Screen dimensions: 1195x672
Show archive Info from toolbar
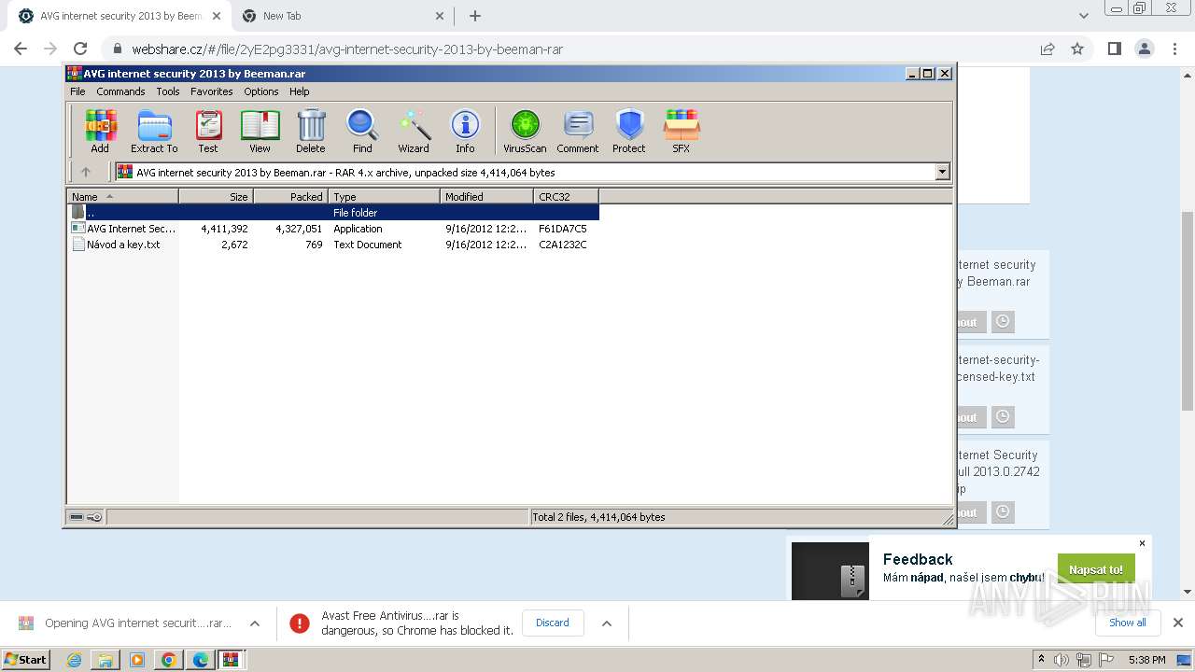tap(465, 131)
